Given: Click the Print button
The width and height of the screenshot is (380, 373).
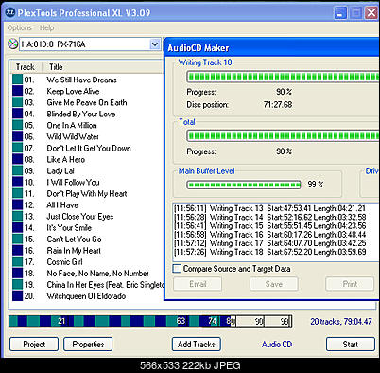Looking at the screenshot, I should 350,284.
